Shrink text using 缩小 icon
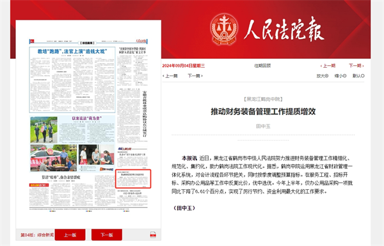This screenshot has width=384, height=246. click(x=340, y=76)
